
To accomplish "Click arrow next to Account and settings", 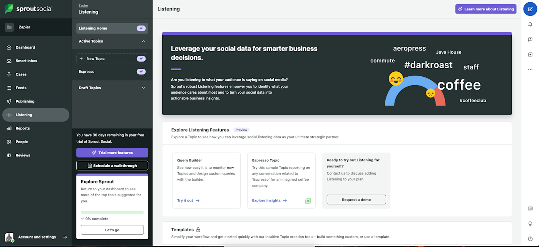I will point(65,237).
